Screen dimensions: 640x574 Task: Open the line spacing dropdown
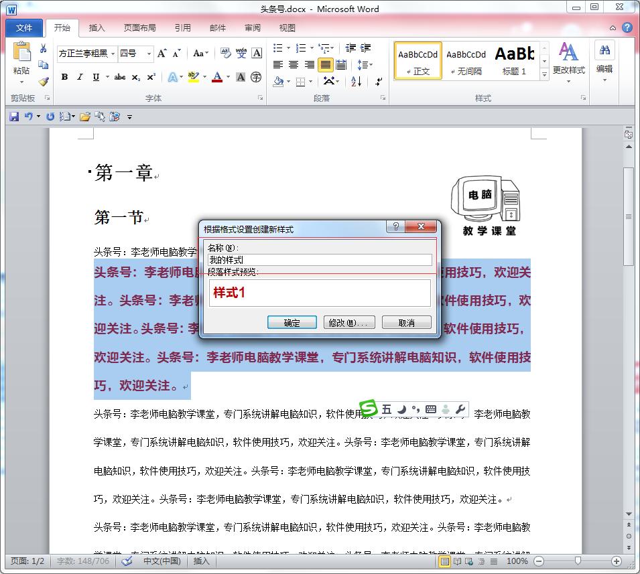(365, 64)
